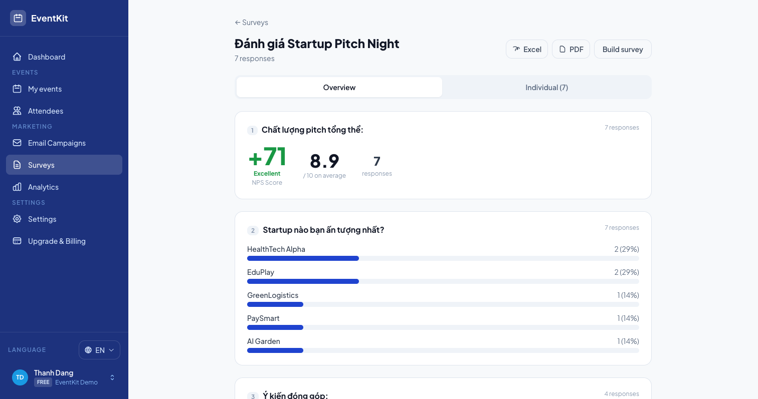Open Surveys in the sidebar

64,165
